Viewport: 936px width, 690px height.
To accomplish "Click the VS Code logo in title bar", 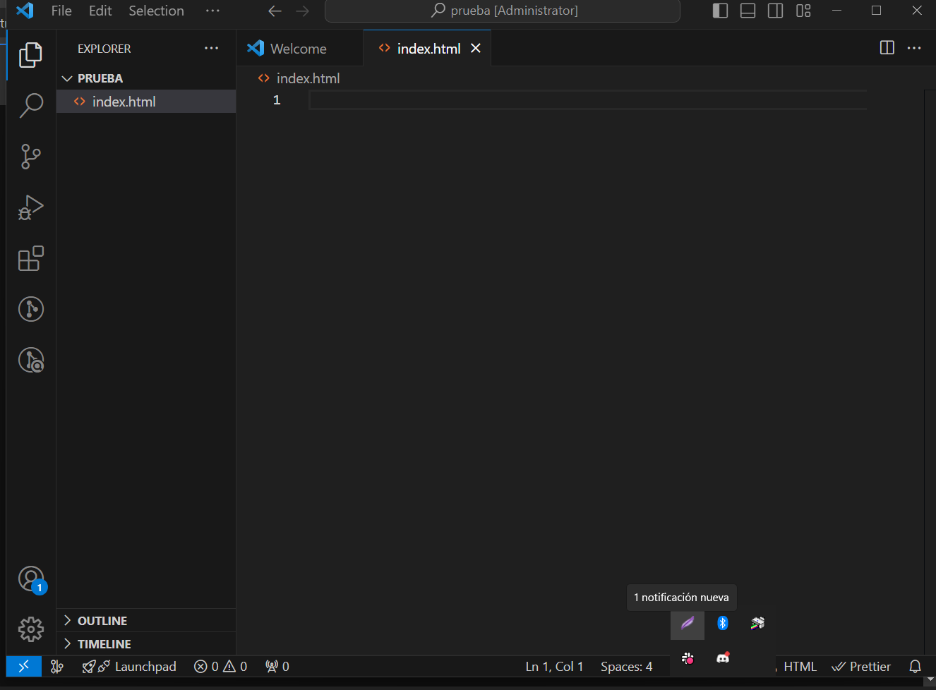I will click(25, 11).
